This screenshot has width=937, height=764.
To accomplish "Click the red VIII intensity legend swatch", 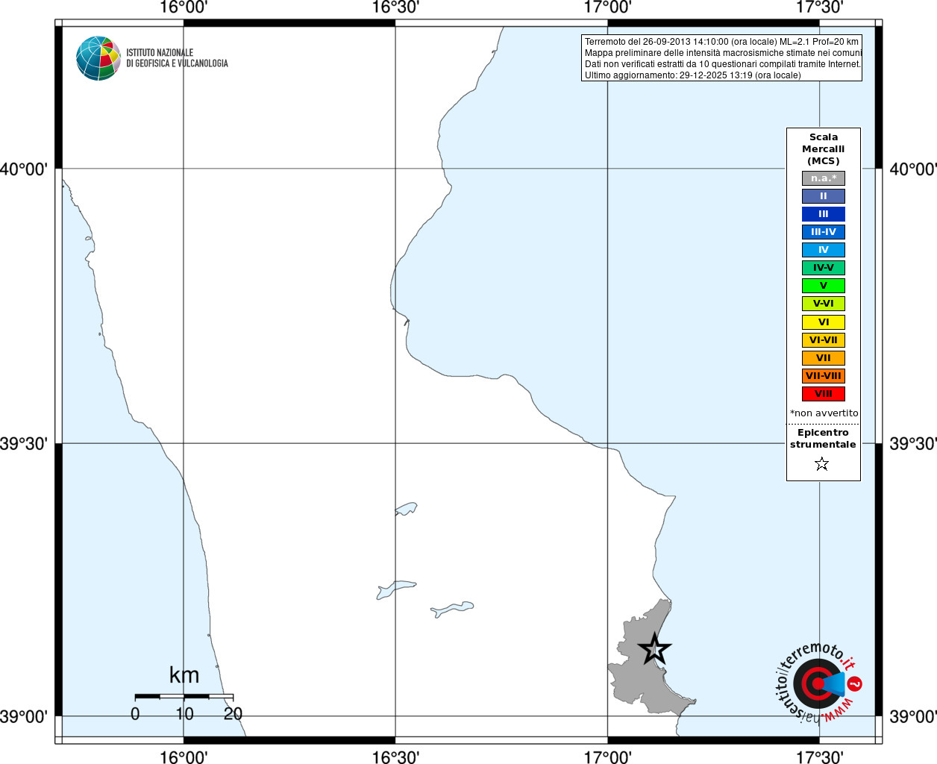I will (x=824, y=394).
